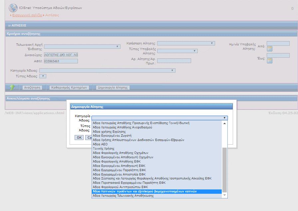Select Άδεια Λειτουργίας Τελωνειακής Αποθήκευσης option
The width and height of the screenshot is (298, 211).
pyautogui.click(x=156, y=196)
